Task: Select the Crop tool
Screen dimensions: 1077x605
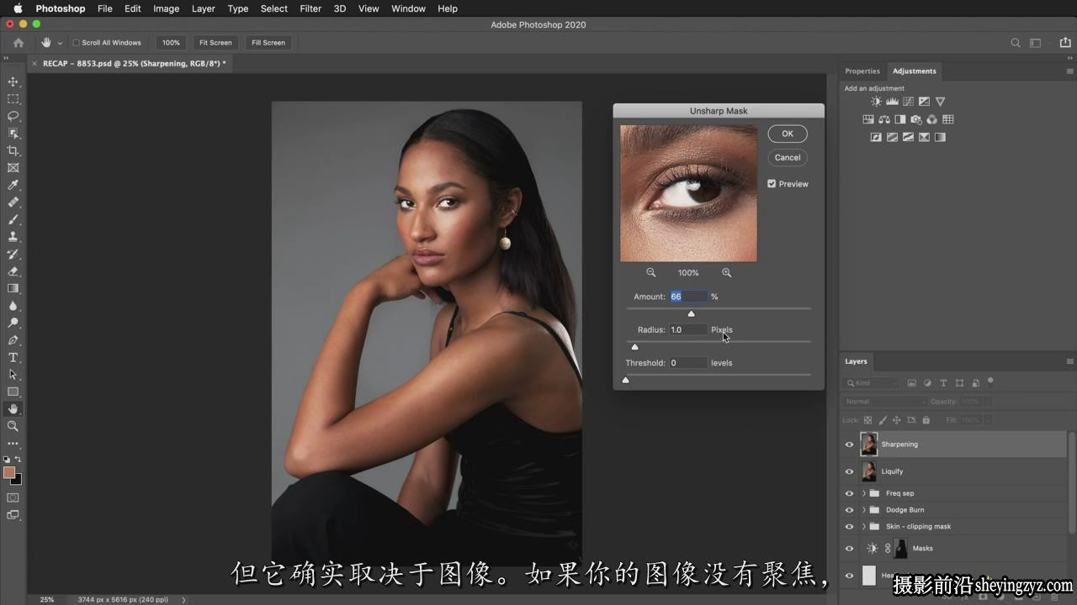Action: pos(13,150)
